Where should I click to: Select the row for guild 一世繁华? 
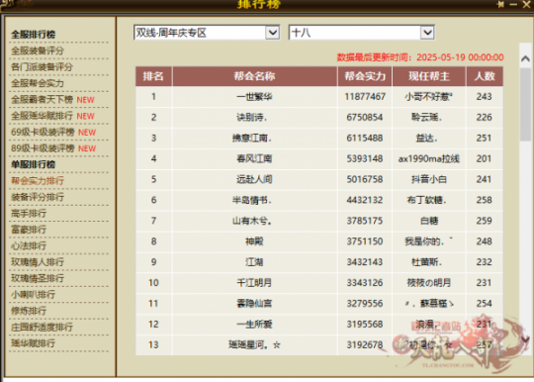319,97
